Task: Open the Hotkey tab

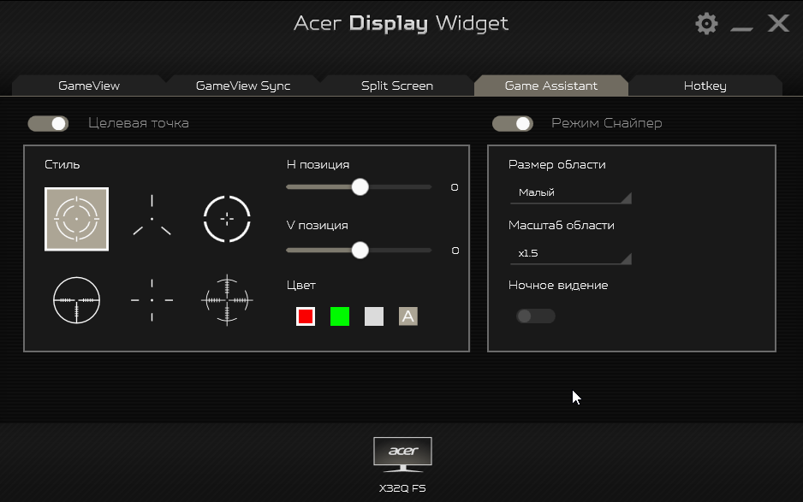Action: click(705, 86)
